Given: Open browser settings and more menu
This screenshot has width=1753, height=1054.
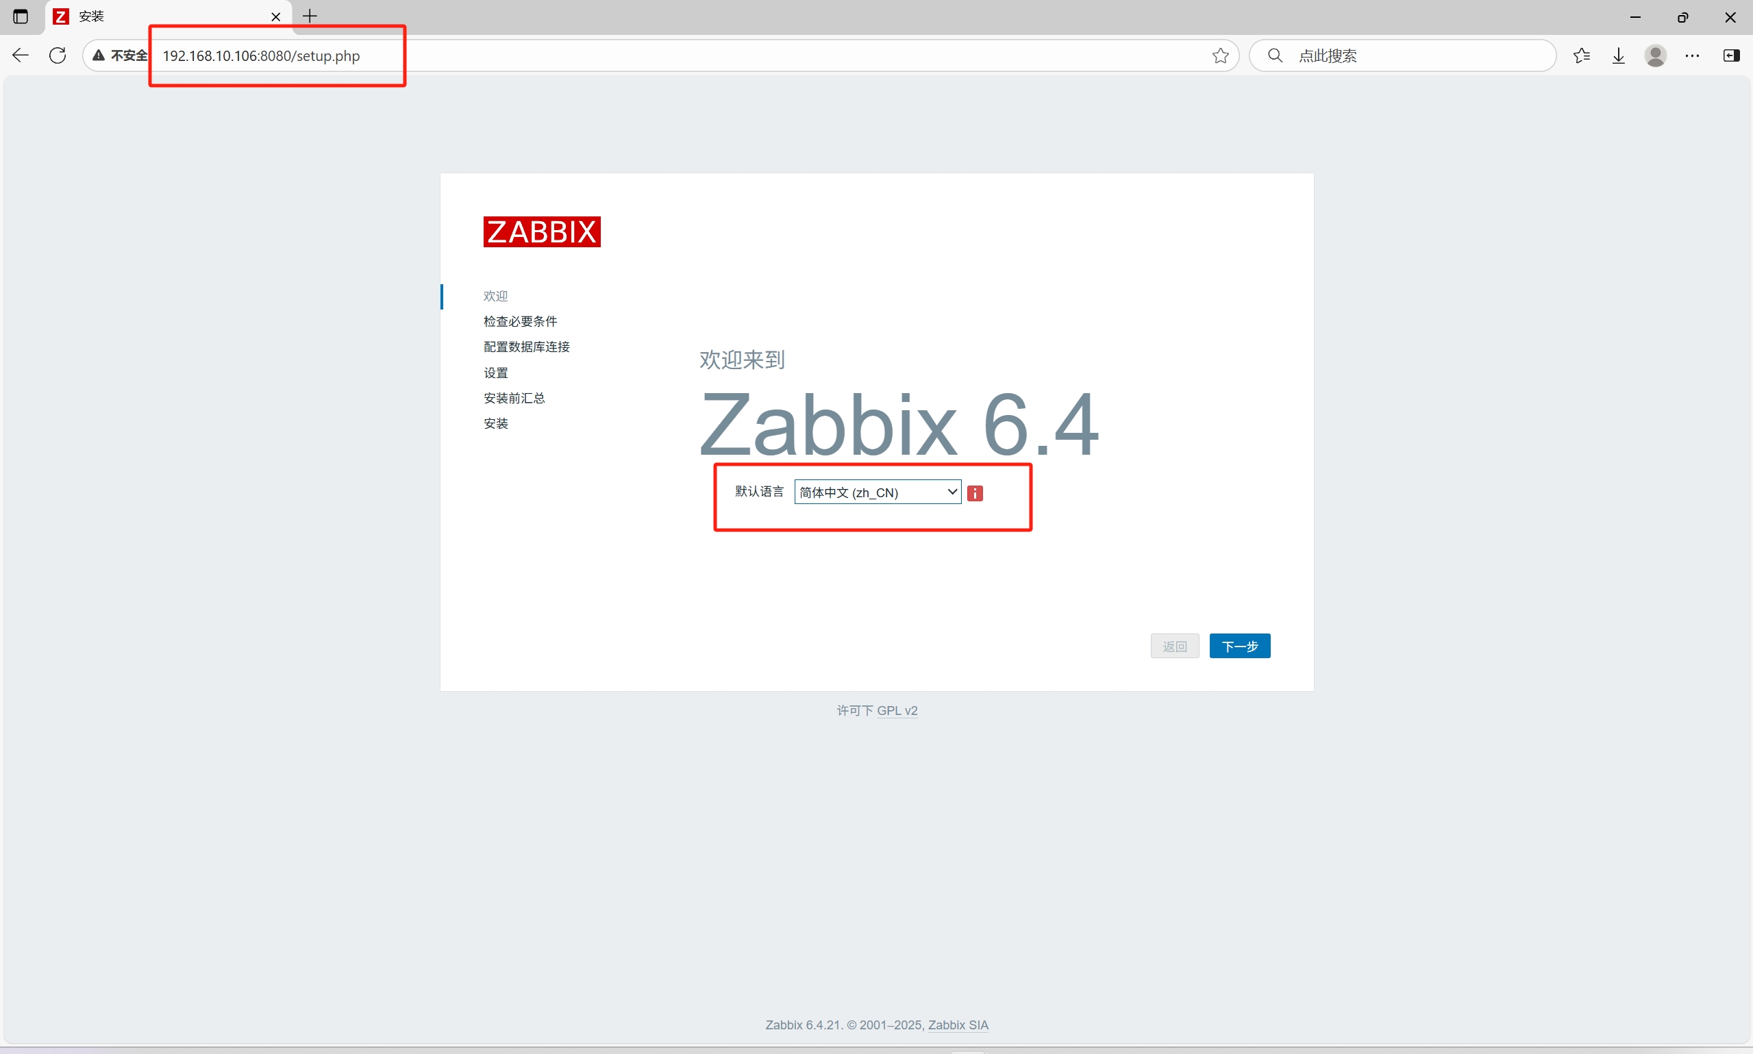Looking at the screenshot, I should (x=1692, y=55).
